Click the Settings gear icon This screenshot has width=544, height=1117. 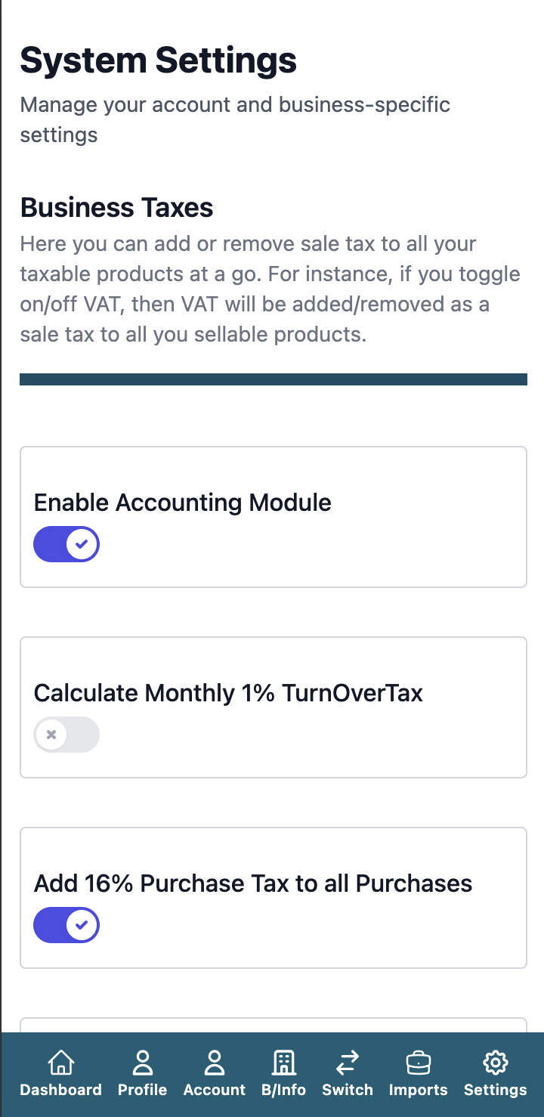tap(496, 1063)
